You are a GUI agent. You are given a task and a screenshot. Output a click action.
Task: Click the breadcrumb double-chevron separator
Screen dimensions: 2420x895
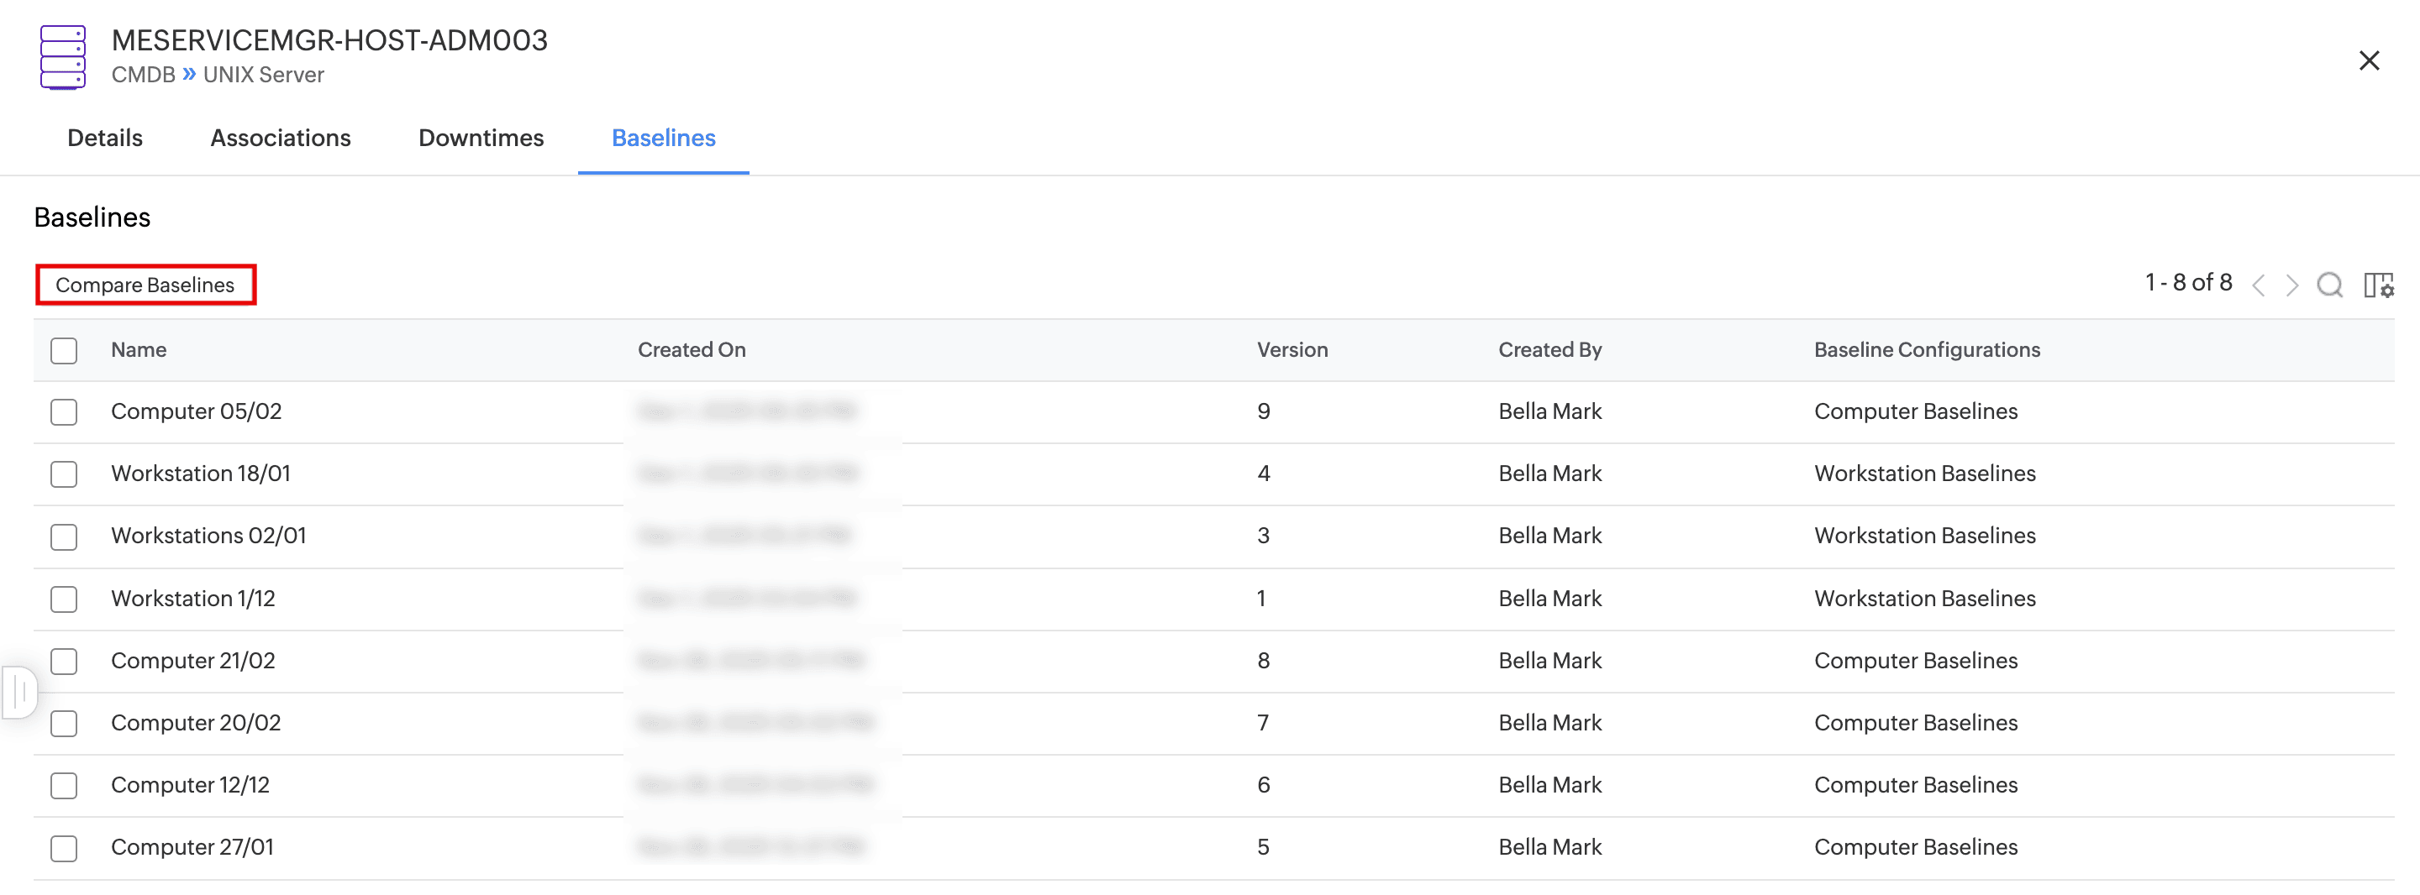point(189,74)
